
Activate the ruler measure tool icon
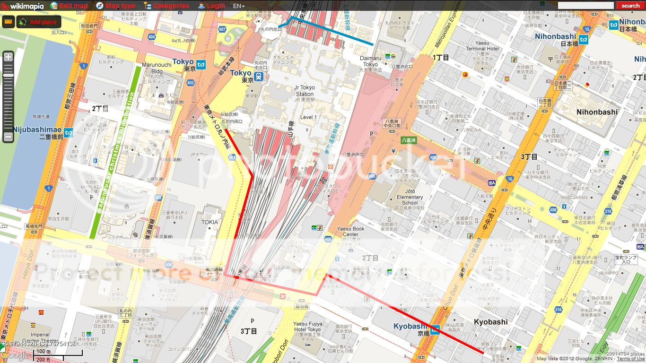(x=8, y=22)
